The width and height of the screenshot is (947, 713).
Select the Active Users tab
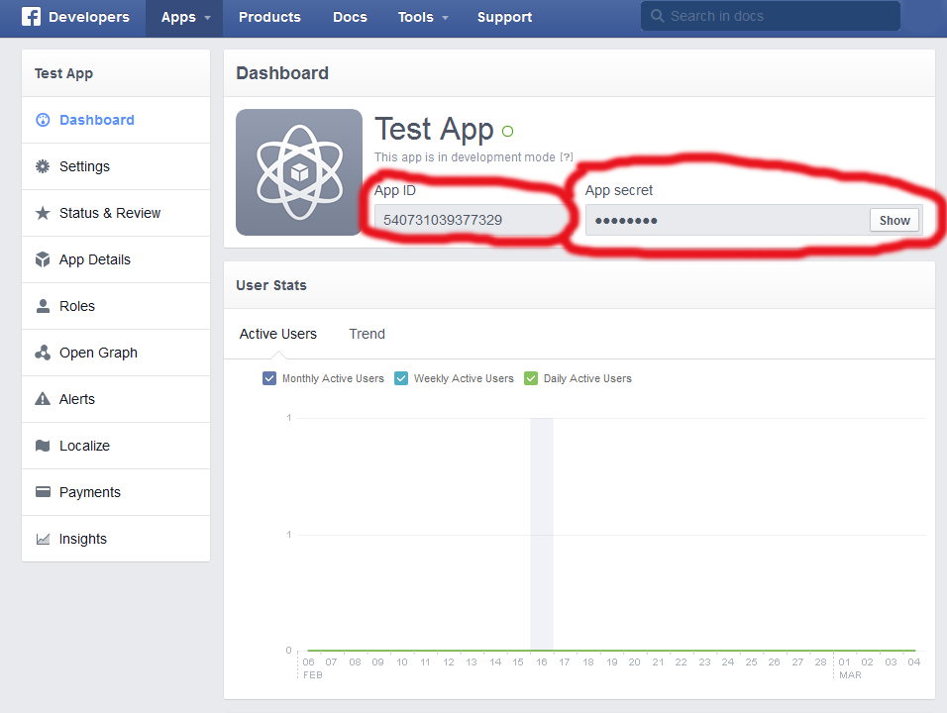[x=278, y=334]
